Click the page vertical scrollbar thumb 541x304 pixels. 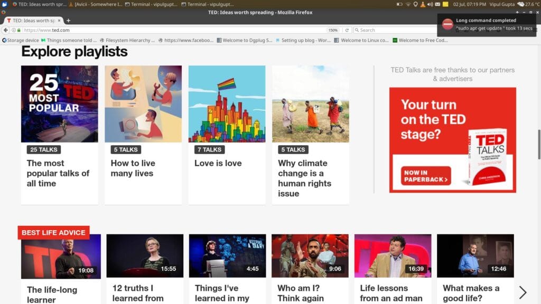(539, 144)
